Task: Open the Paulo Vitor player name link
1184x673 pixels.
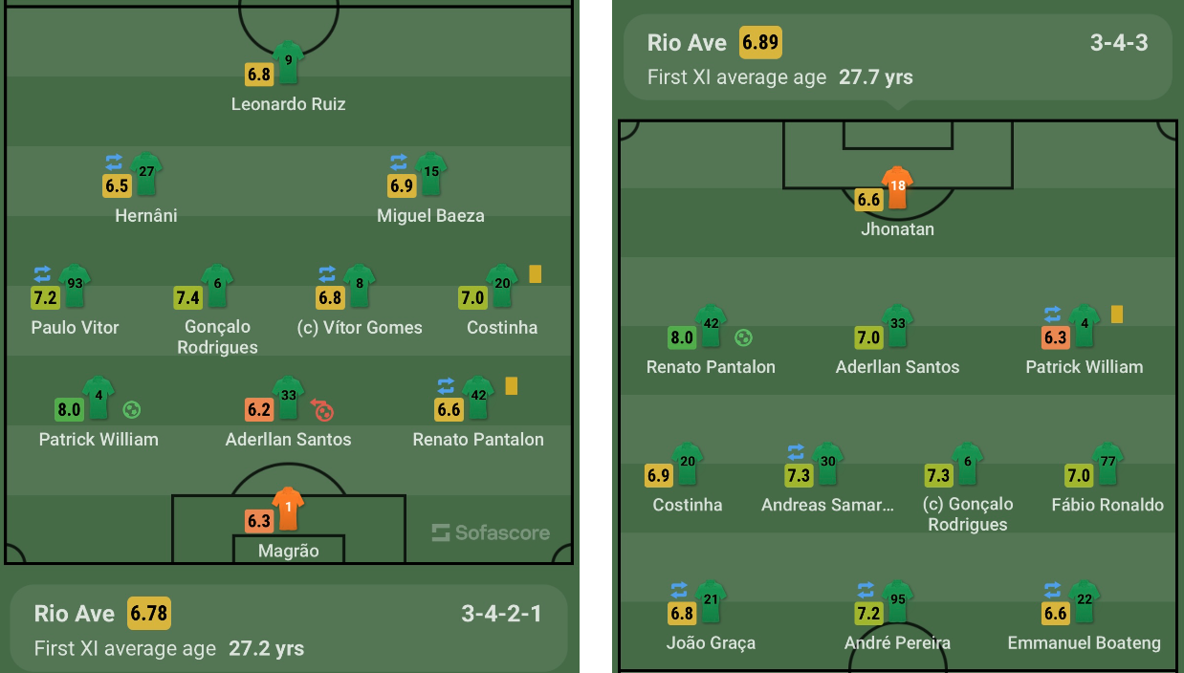Action: click(x=76, y=328)
